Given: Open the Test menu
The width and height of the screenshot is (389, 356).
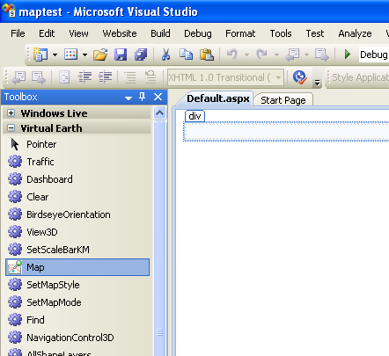Looking at the screenshot, I should 315,33.
